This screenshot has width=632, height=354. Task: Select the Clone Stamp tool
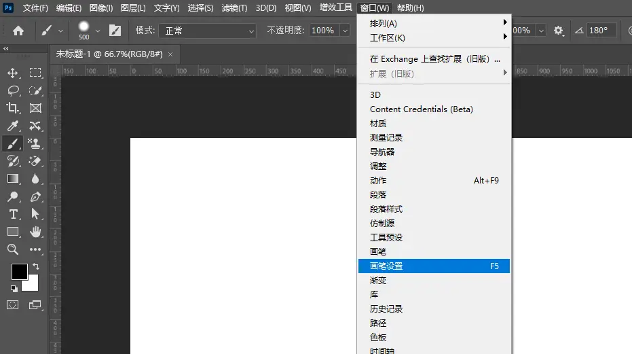35,143
